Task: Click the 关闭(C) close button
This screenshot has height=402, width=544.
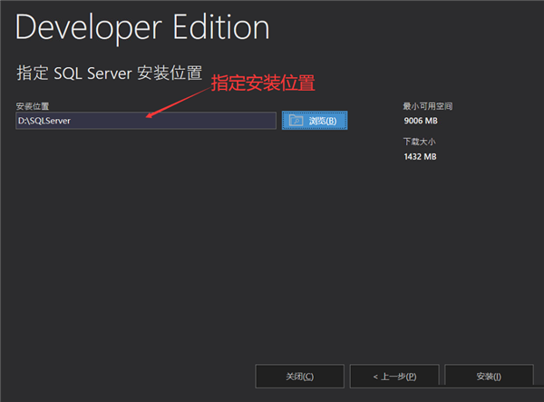Action: [299, 376]
